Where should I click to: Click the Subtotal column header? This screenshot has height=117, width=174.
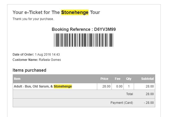[148, 79]
